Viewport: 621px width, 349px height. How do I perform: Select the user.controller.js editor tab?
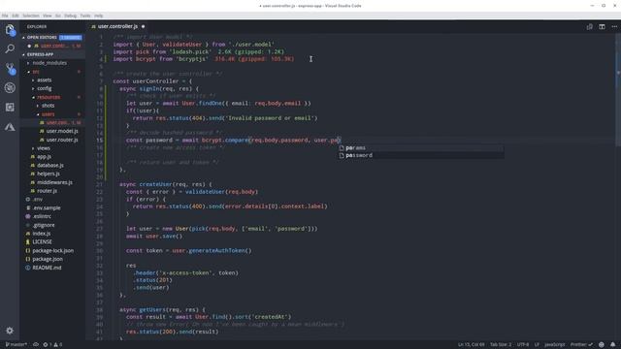[117, 26]
